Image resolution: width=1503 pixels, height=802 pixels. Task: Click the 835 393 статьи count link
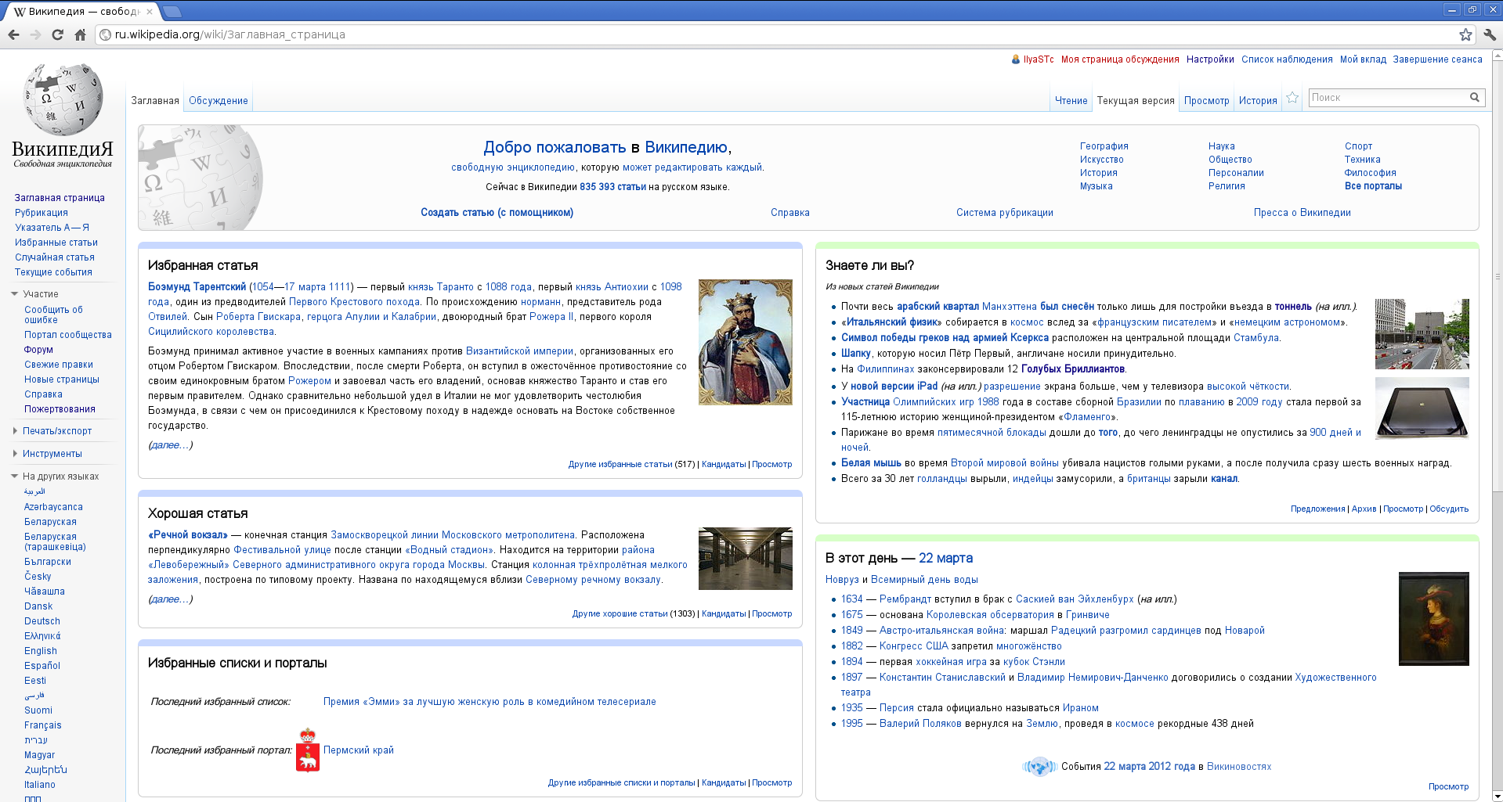[x=612, y=187]
